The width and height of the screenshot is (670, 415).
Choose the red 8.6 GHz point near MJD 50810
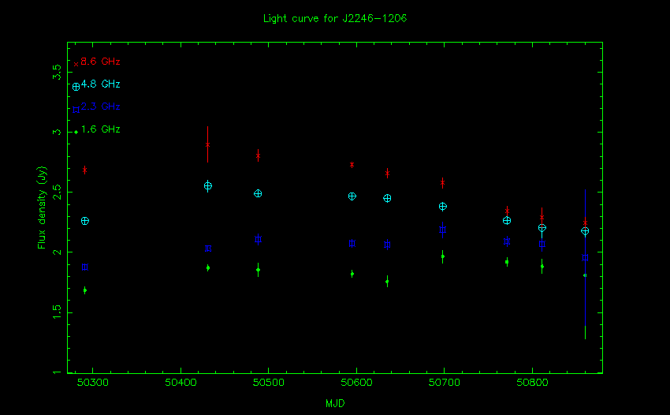(542, 217)
